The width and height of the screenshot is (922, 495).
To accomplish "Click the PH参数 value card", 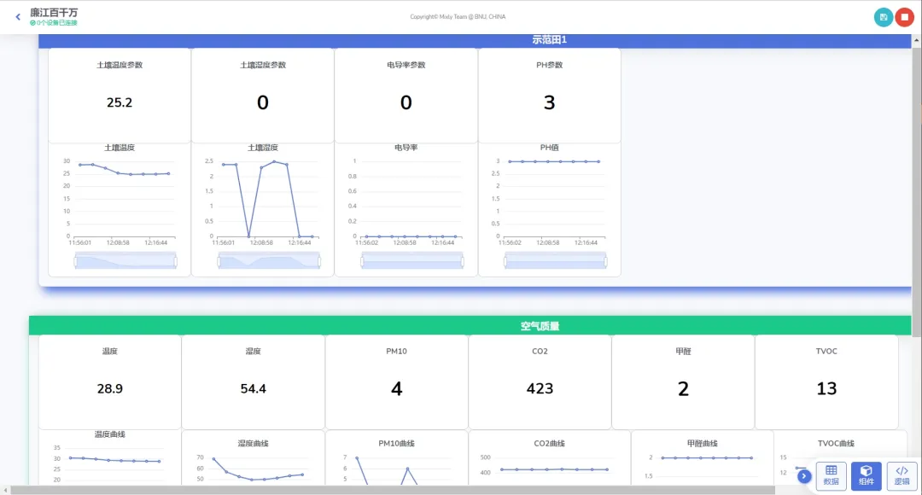I will coord(549,95).
